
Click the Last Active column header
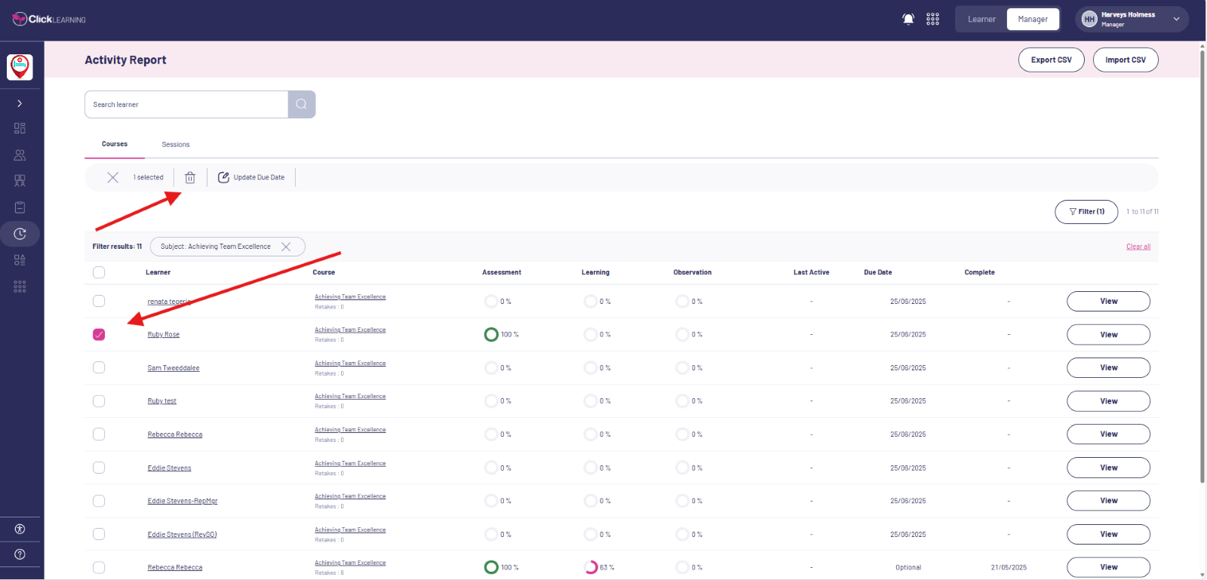tap(811, 272)
